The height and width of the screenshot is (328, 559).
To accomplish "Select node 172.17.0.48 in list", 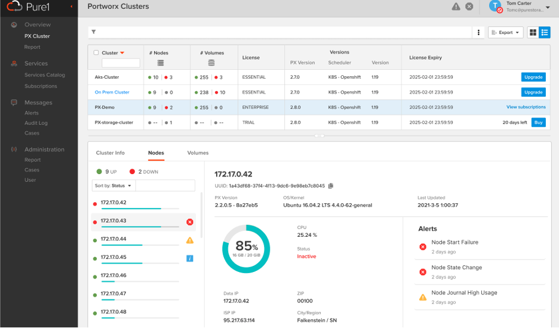I will pyautogui.click(x=143, y=312).
